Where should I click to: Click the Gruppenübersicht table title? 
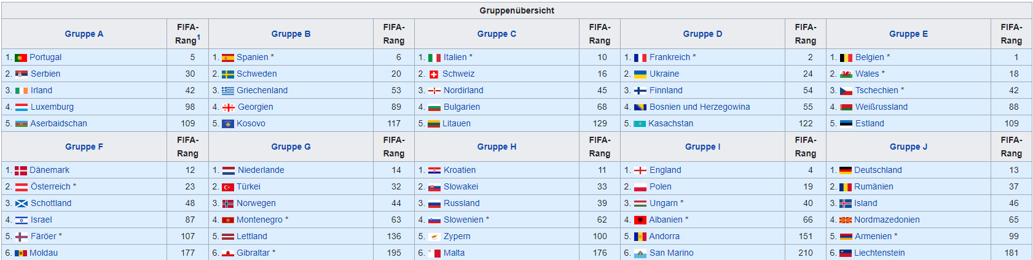coord(517,10)
